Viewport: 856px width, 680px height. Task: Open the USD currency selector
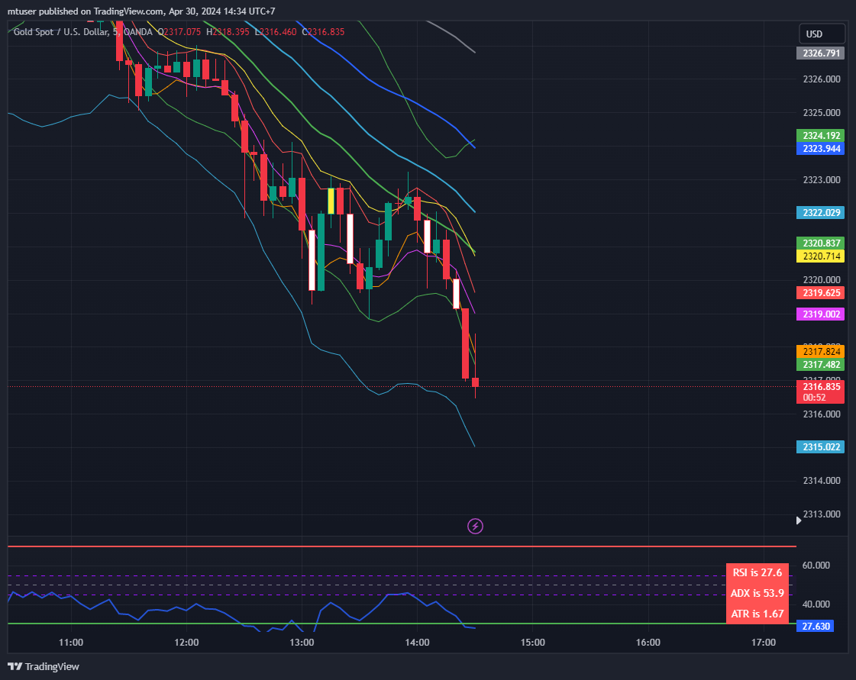point(821,34)
